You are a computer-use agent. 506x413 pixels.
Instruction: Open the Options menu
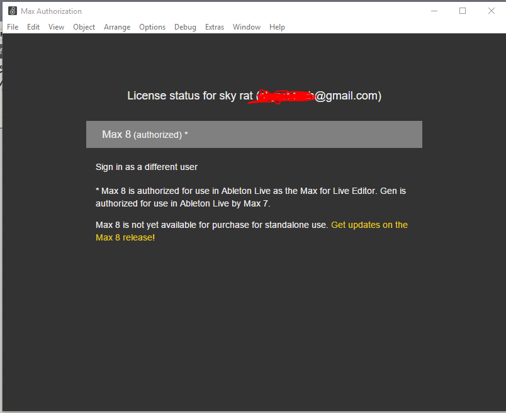tap(152, 27)
